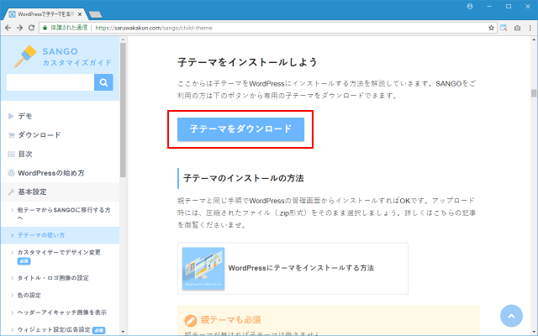Viewport: 538px width, 336px height.
Task: Close the WordPress browser tab
Action: 80,14
